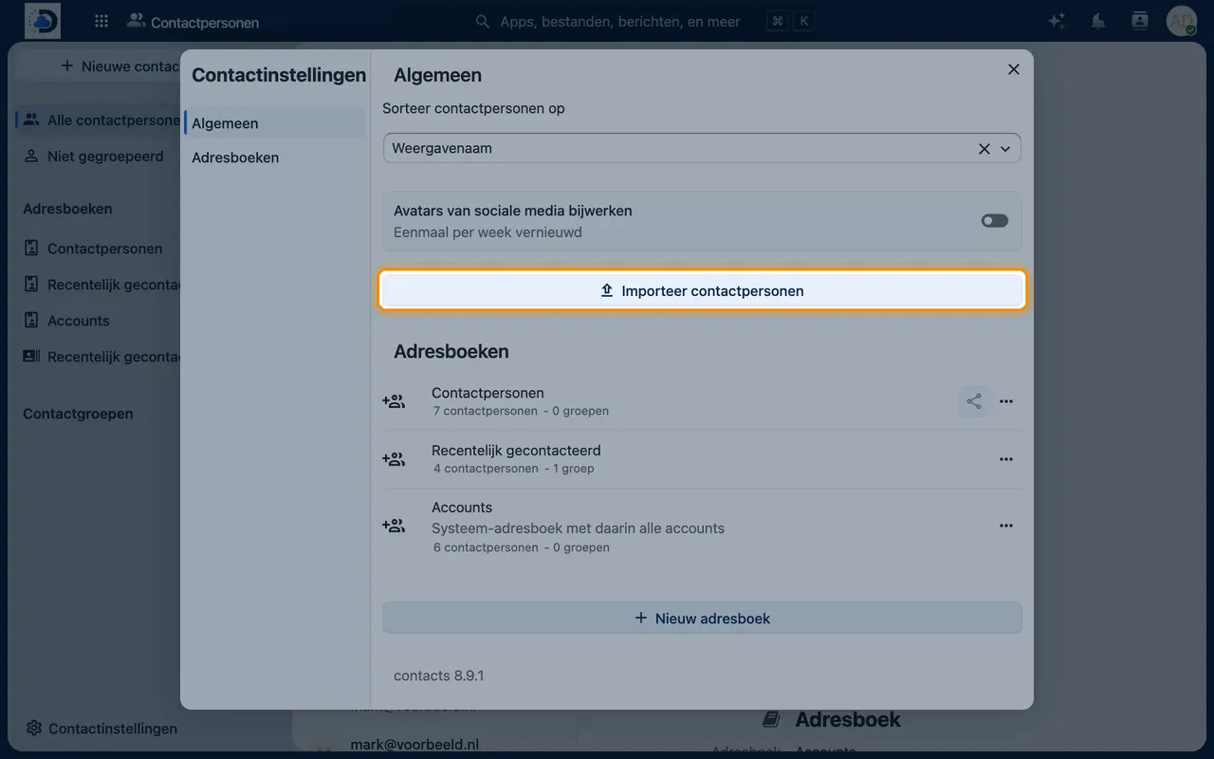Open more options for Accounts address book
This screenshot has width=1214, height=759.
pos(1006,526)
